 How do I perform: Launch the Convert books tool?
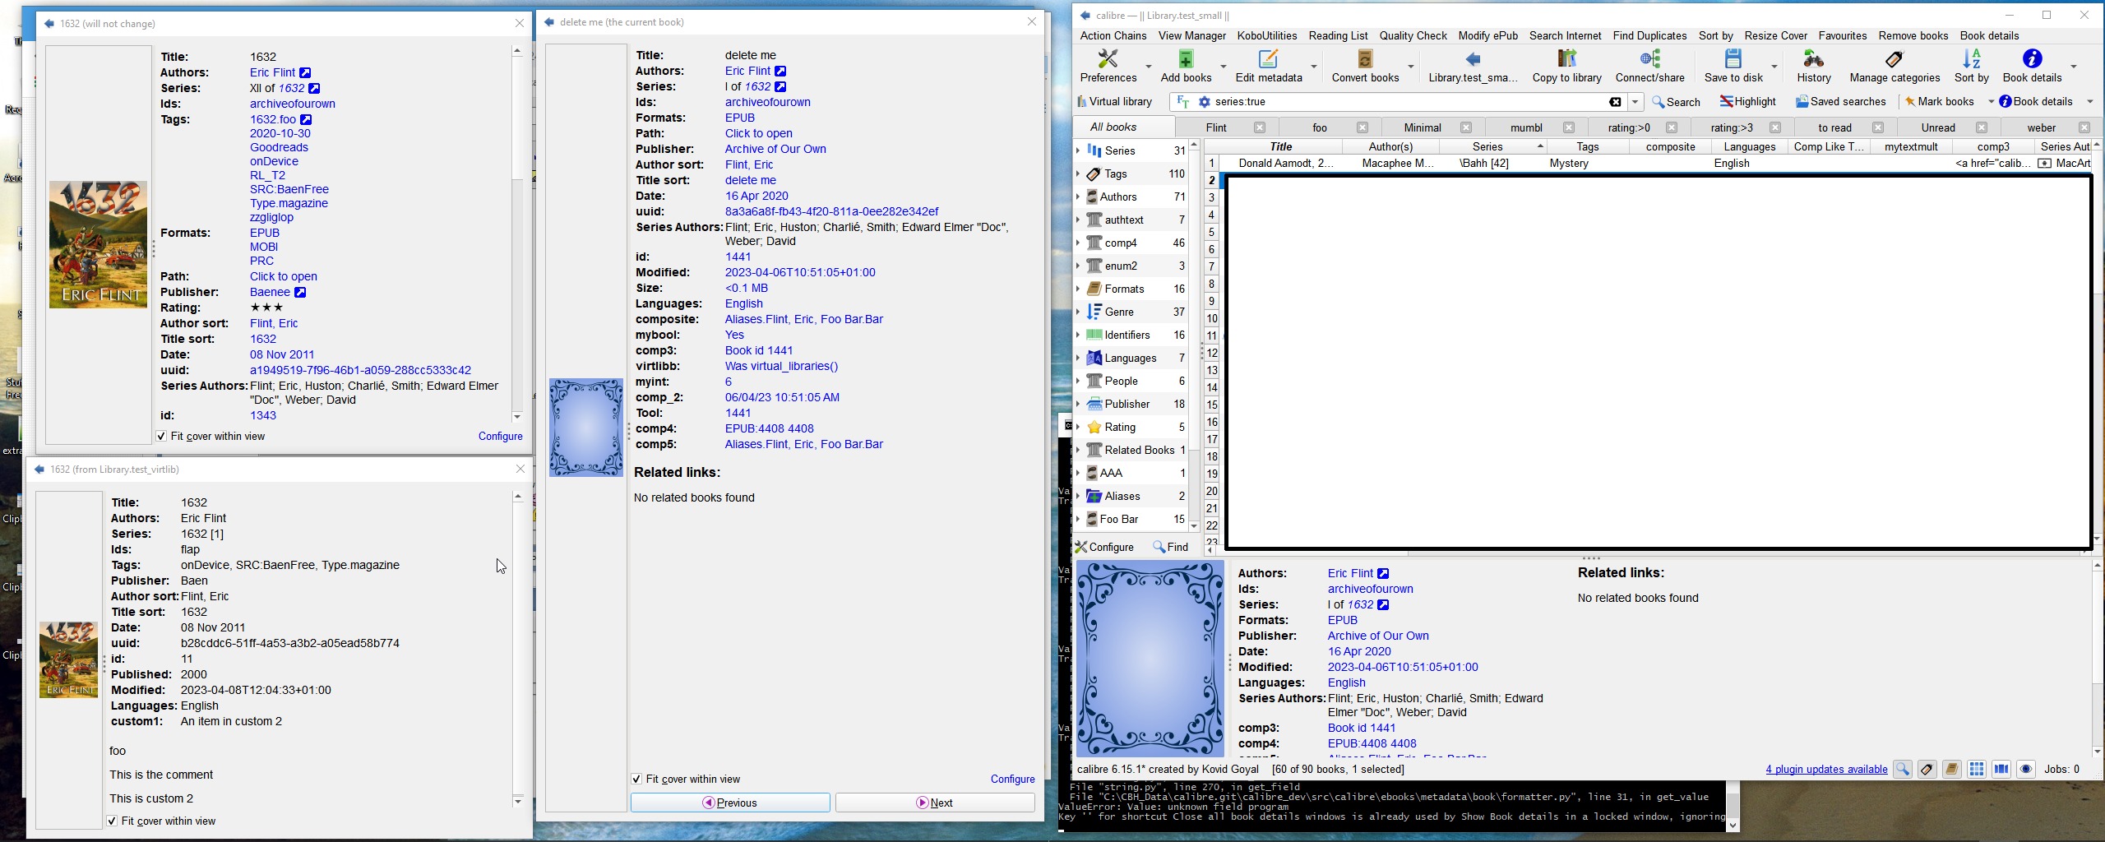(1365, 65)
